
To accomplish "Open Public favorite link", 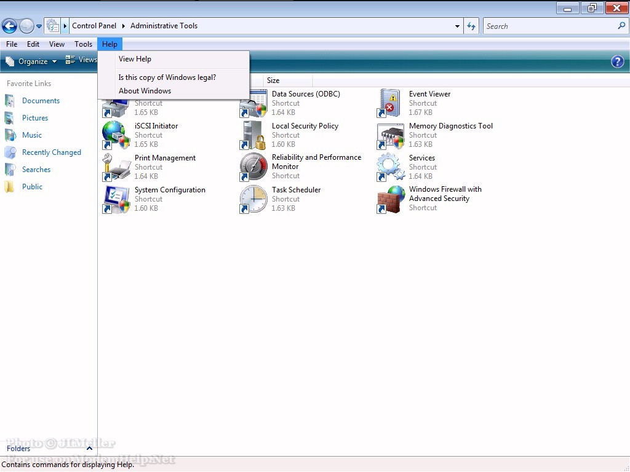I will [32, 187].
